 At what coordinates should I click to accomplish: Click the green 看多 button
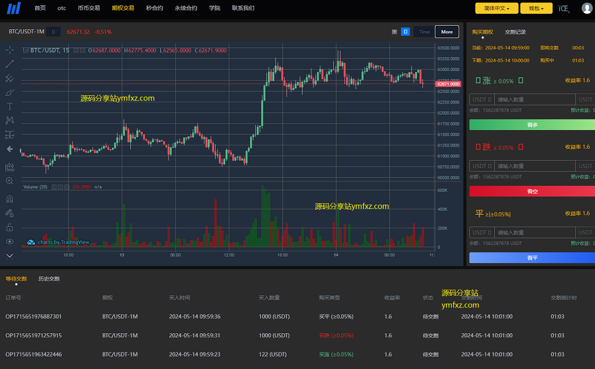[x=532, y=125]
